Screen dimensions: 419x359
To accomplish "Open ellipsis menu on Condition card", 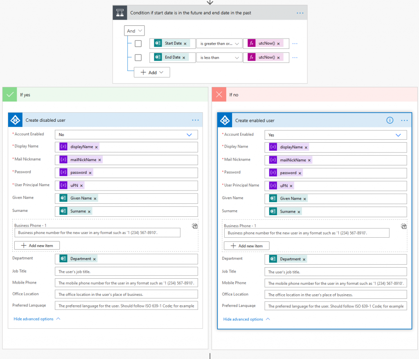I will pyautogui.click(x=300, y=13).
